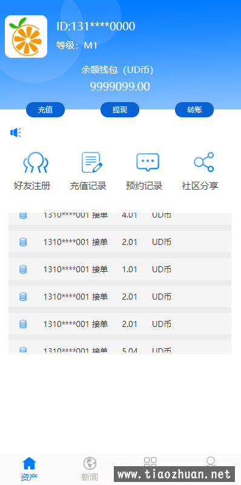
Task: Click the 充值记录 label
Action: coord(88,186)
